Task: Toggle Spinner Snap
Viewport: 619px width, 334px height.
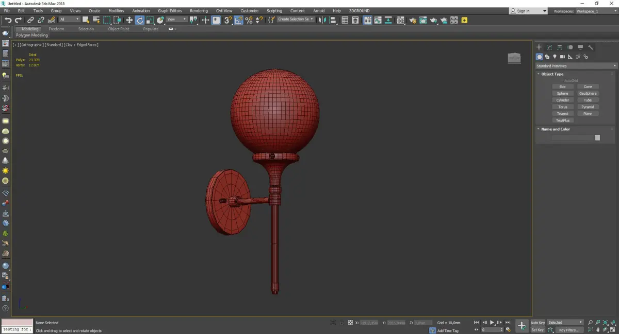Action: [x=259, y=20]
